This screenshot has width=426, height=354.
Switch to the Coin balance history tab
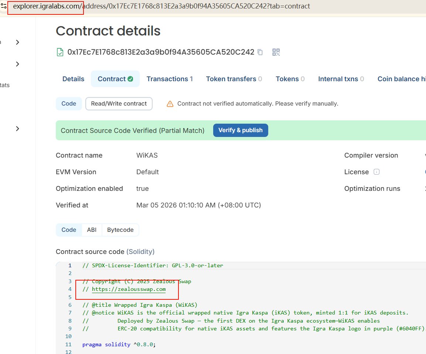[402, 79]
